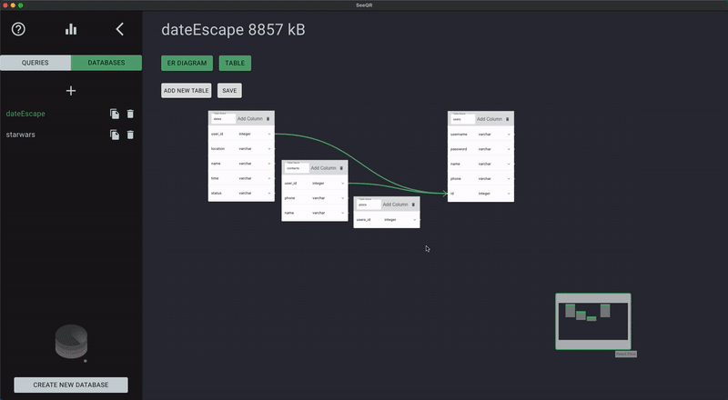Click the Add New Table button
This screenshot has height=400, width=728.
coord(187,91)
